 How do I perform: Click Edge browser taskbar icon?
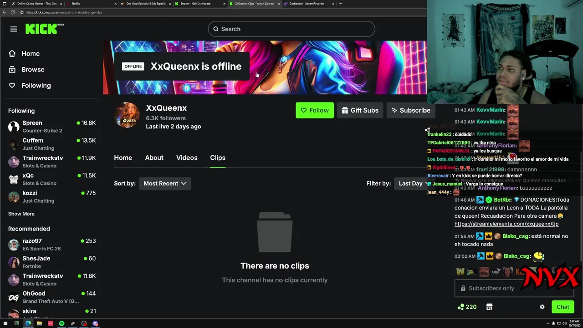click(28, 323)
